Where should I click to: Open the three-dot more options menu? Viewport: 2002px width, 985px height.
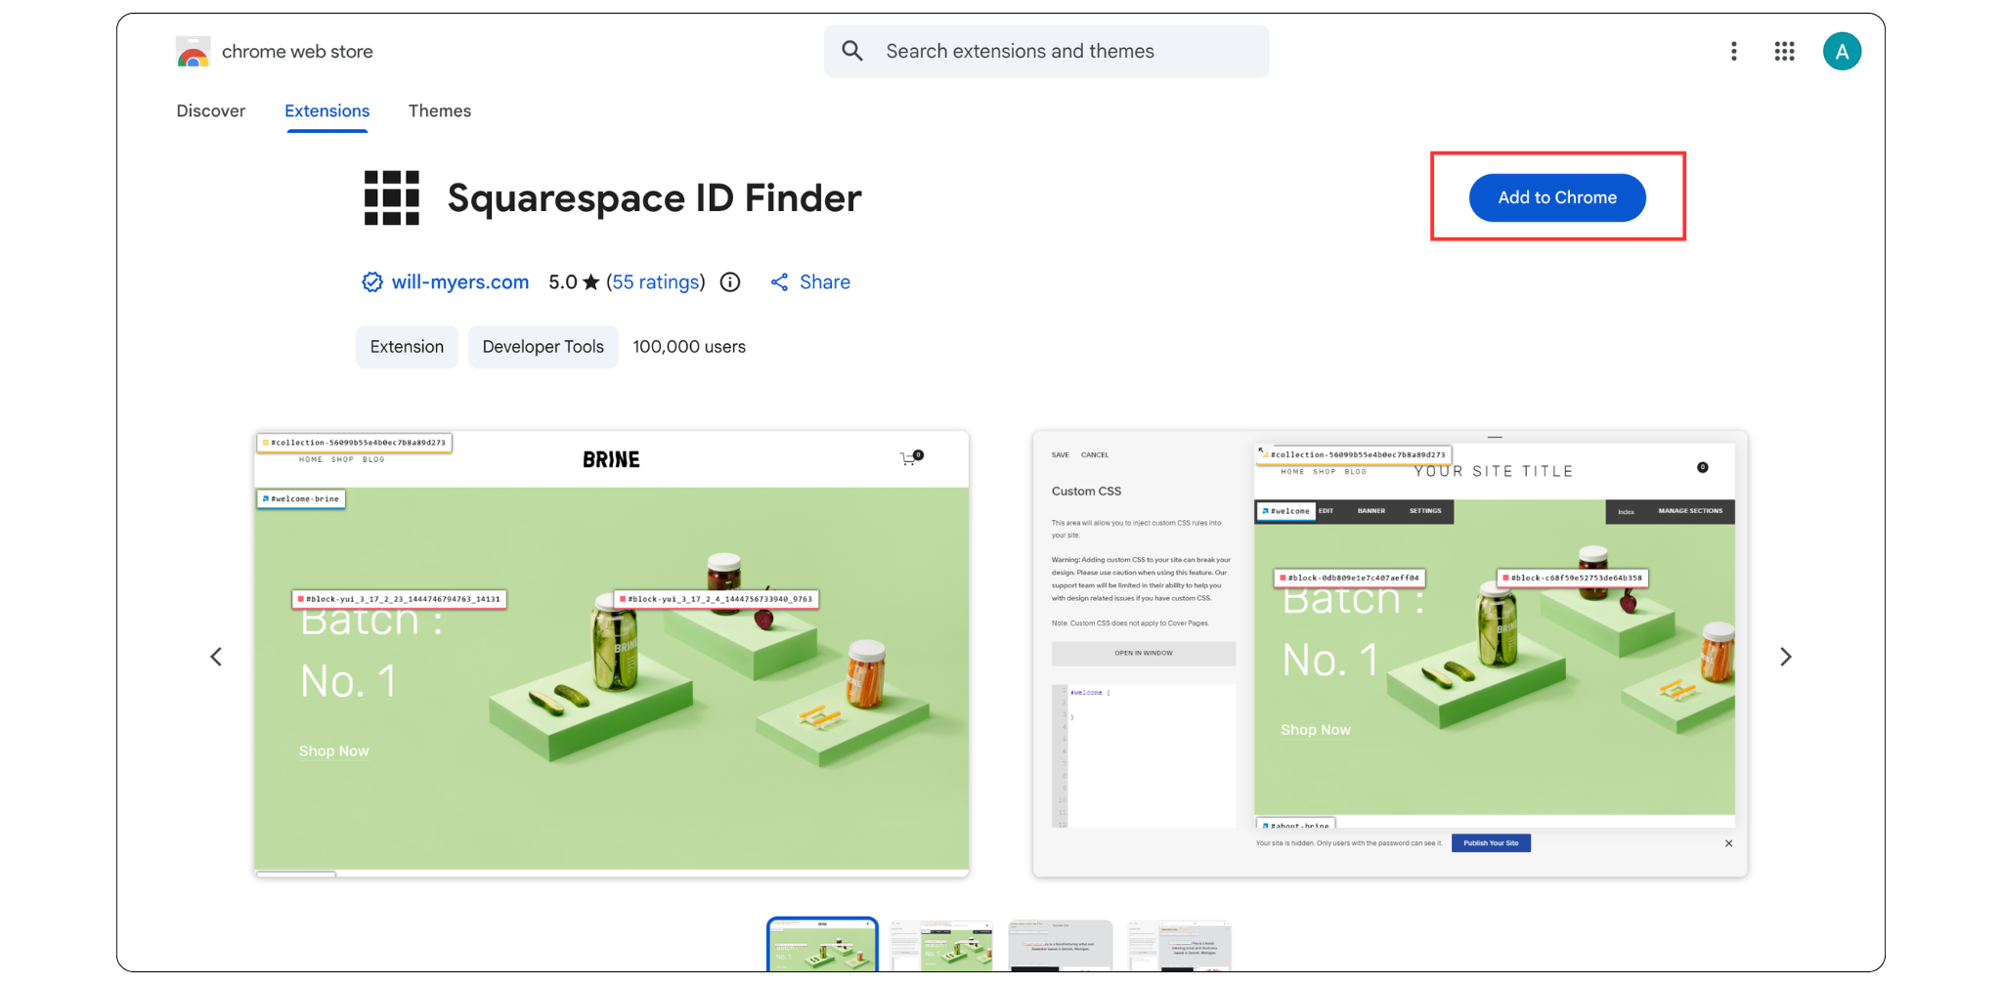coord(1733,51)
